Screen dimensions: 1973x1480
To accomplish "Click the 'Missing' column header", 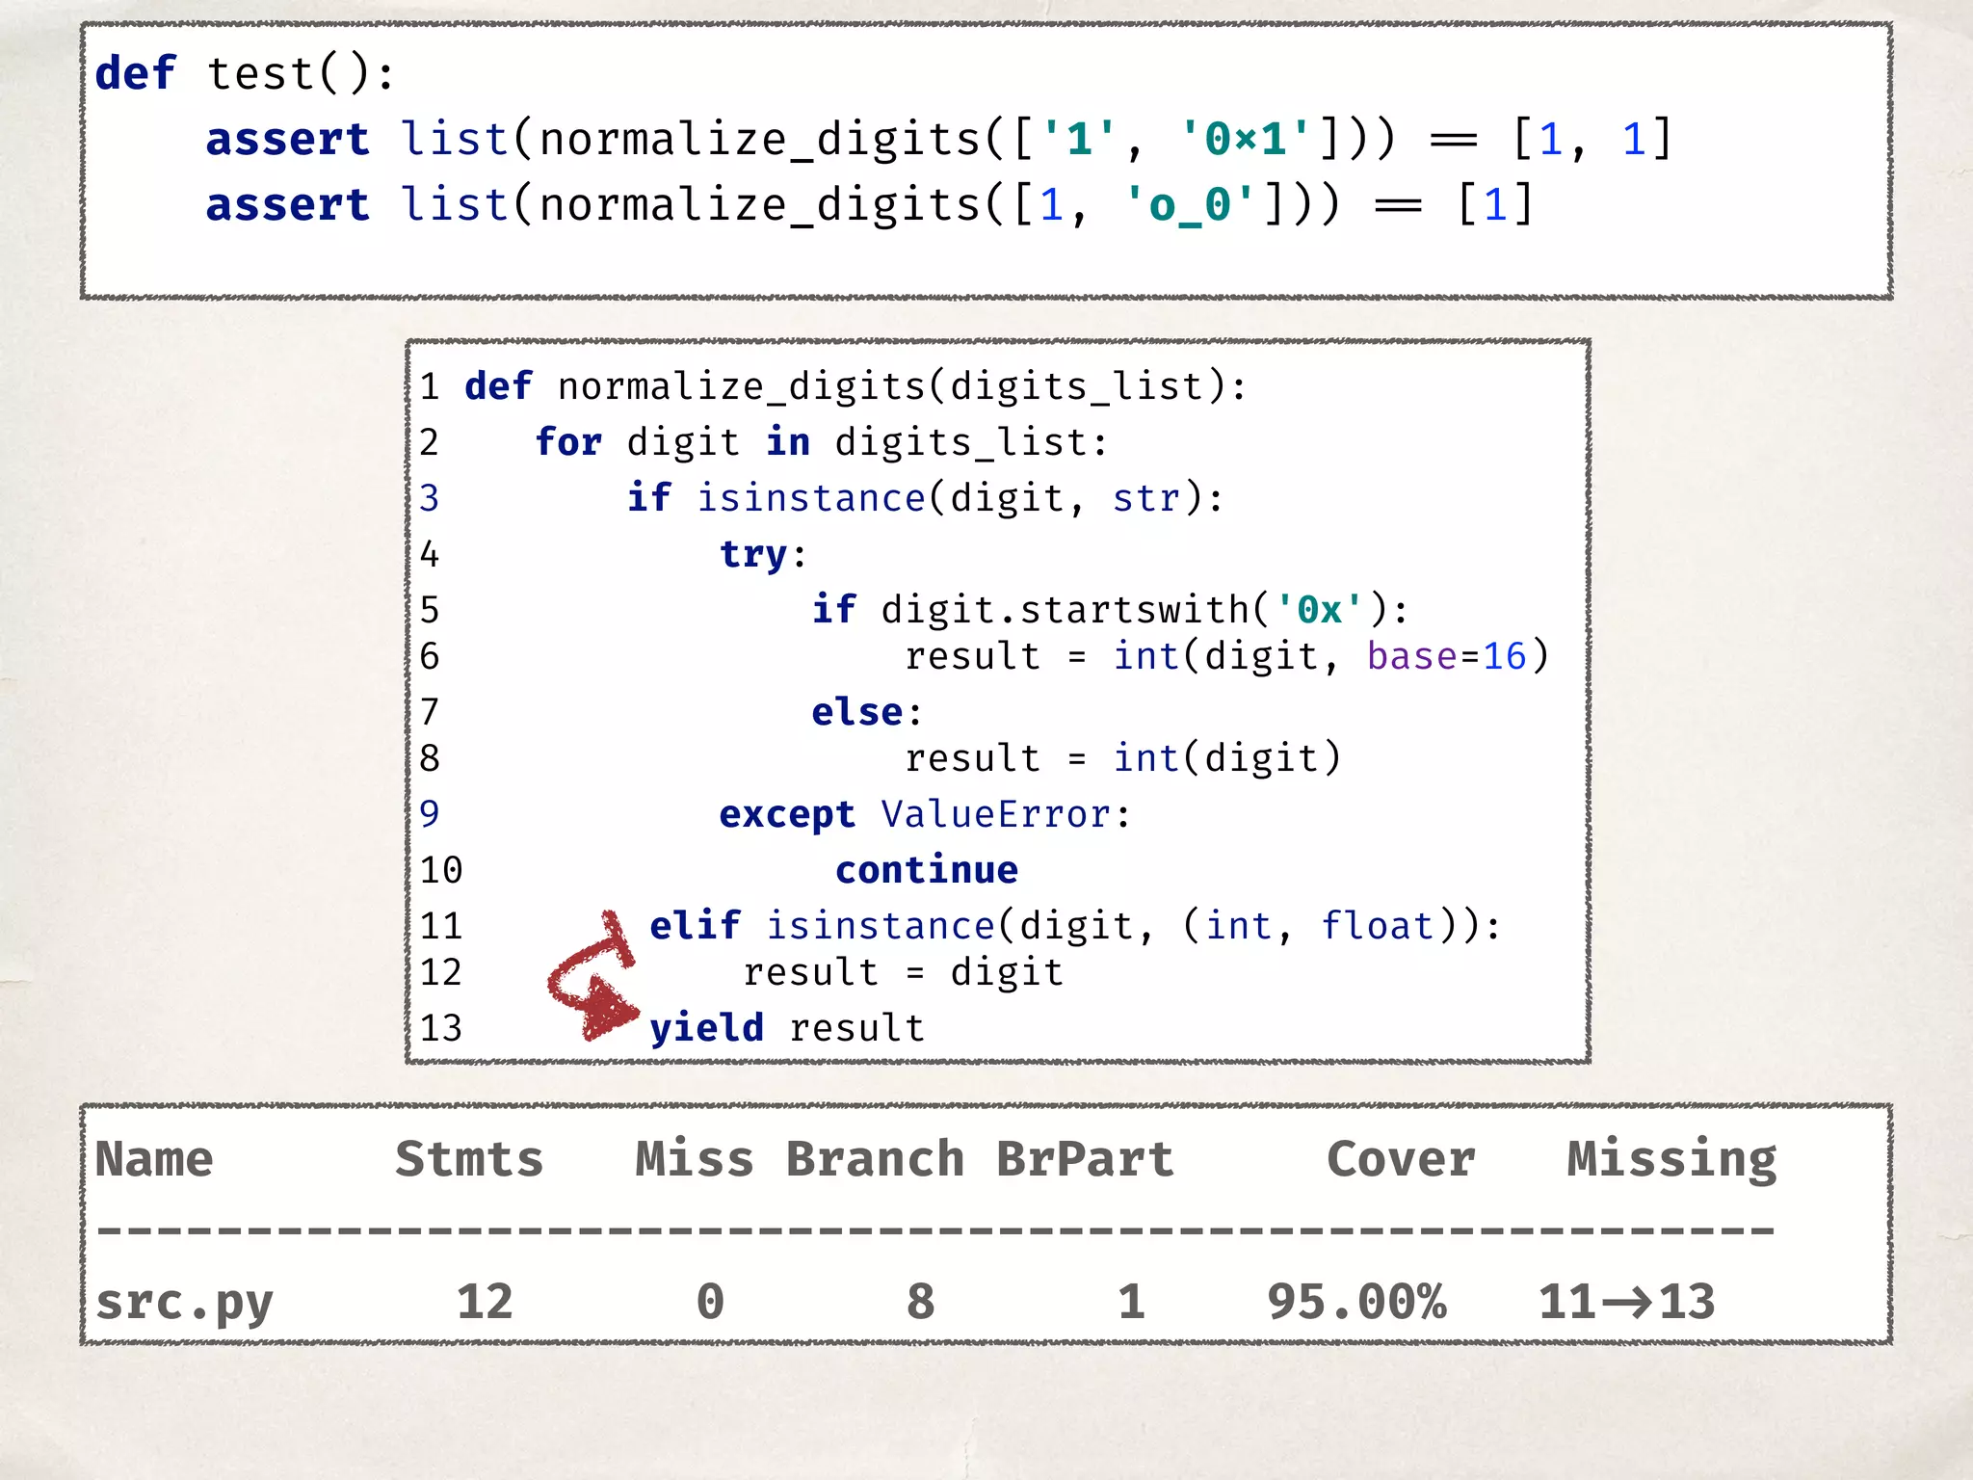I will (x=1671, y=1161).
